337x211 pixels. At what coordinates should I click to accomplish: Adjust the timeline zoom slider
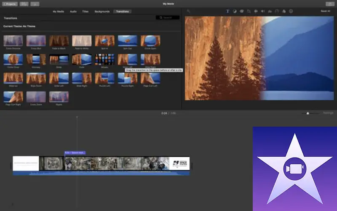[x=308, y=113]
